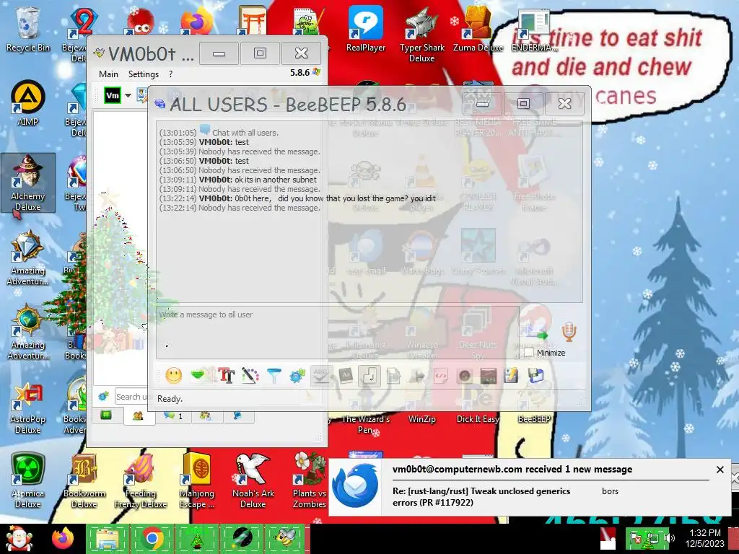The image size is (739, 554).
Task: Select the Typer Shark Deluxe shortcut
Action: pos(421,35)
